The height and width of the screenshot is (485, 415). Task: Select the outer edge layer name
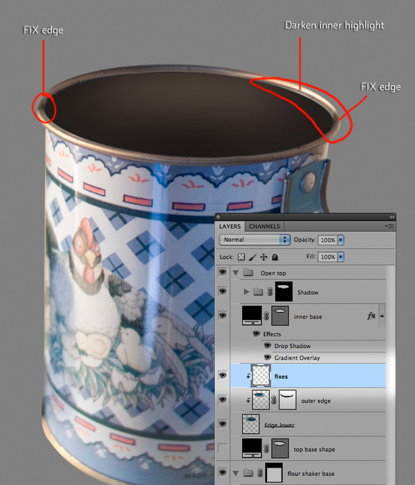coord(316,401)
